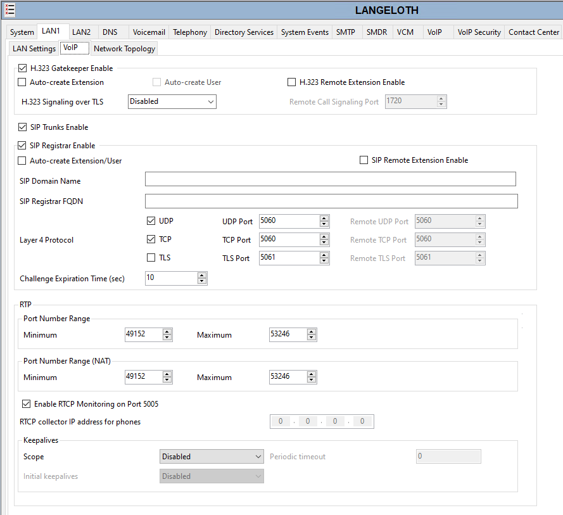
Task: Select the VoIP sub-tab under LAN1
Action: pos(74,48)
